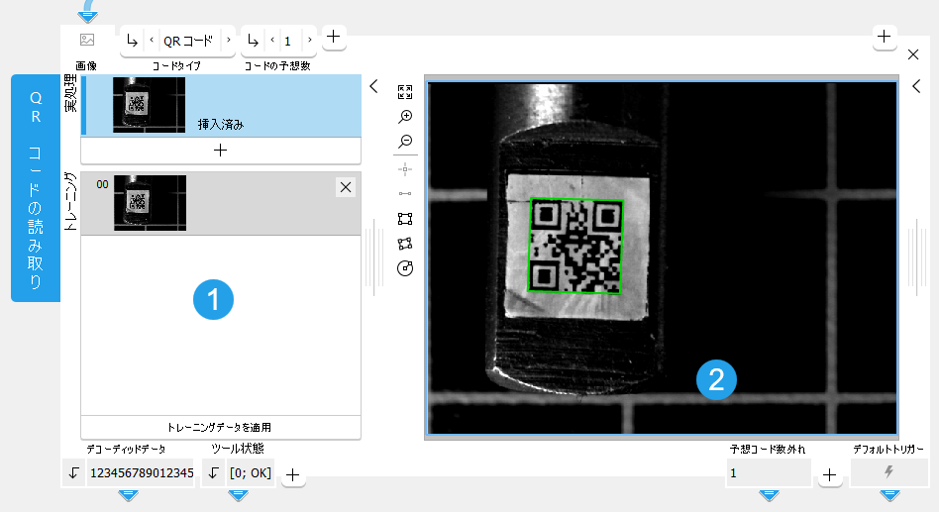The height and width of the screenshot is (512, 939).
Task: Increase the コードの予想数 value
Action: (x=309, y=41)
